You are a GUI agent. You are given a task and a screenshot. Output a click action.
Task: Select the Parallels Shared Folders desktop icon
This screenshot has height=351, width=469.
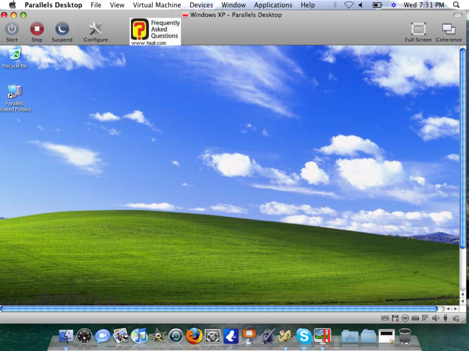(x=15, y=98)
